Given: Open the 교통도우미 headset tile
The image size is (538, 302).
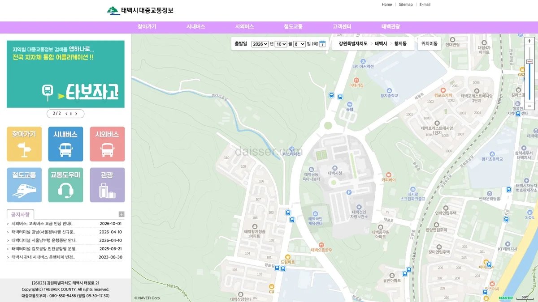Looking at the screenshot, I should [65, 185].
